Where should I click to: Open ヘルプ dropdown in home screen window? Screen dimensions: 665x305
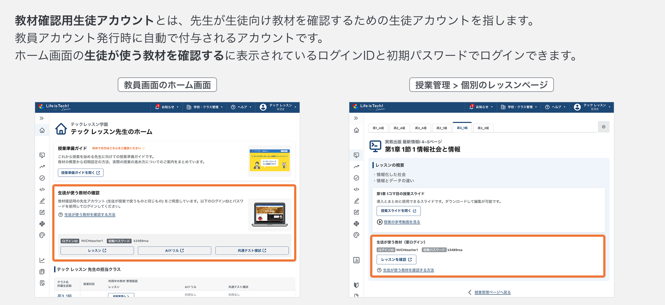coord(241,107)
